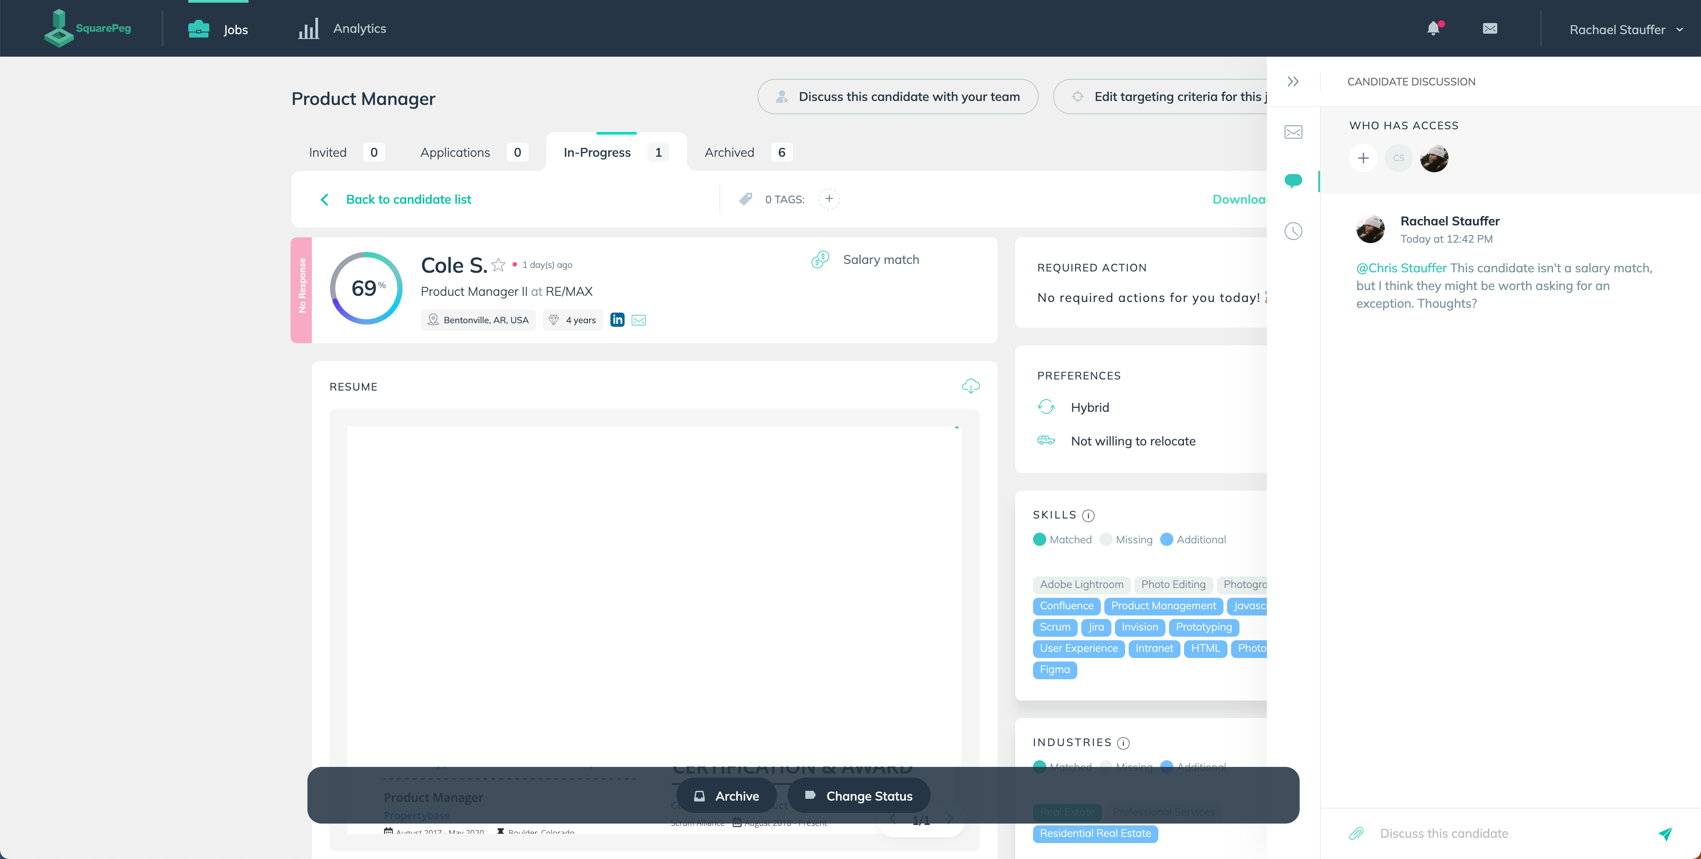Select the Invision skill chip
Screen dimensions: 1701x859
1140,627
